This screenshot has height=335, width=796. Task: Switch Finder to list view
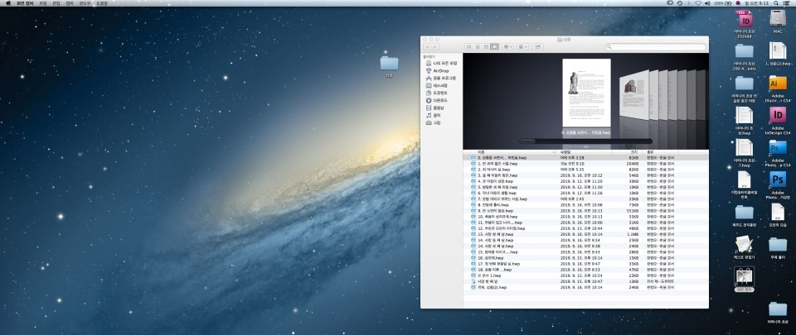pos(478,47)
